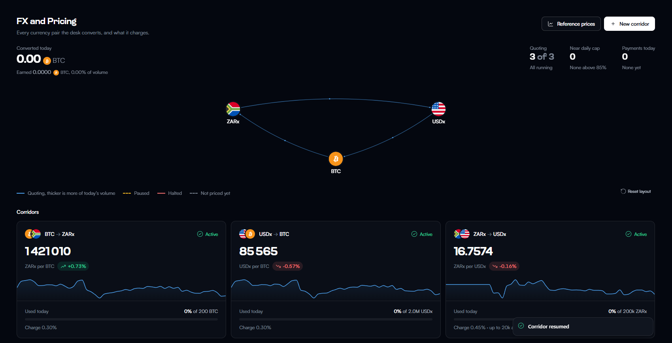Click the bitcoin icon beside Converted today 0.00
Image resolution: width=672 pixels, height=343 pixels.
[47, 61]
